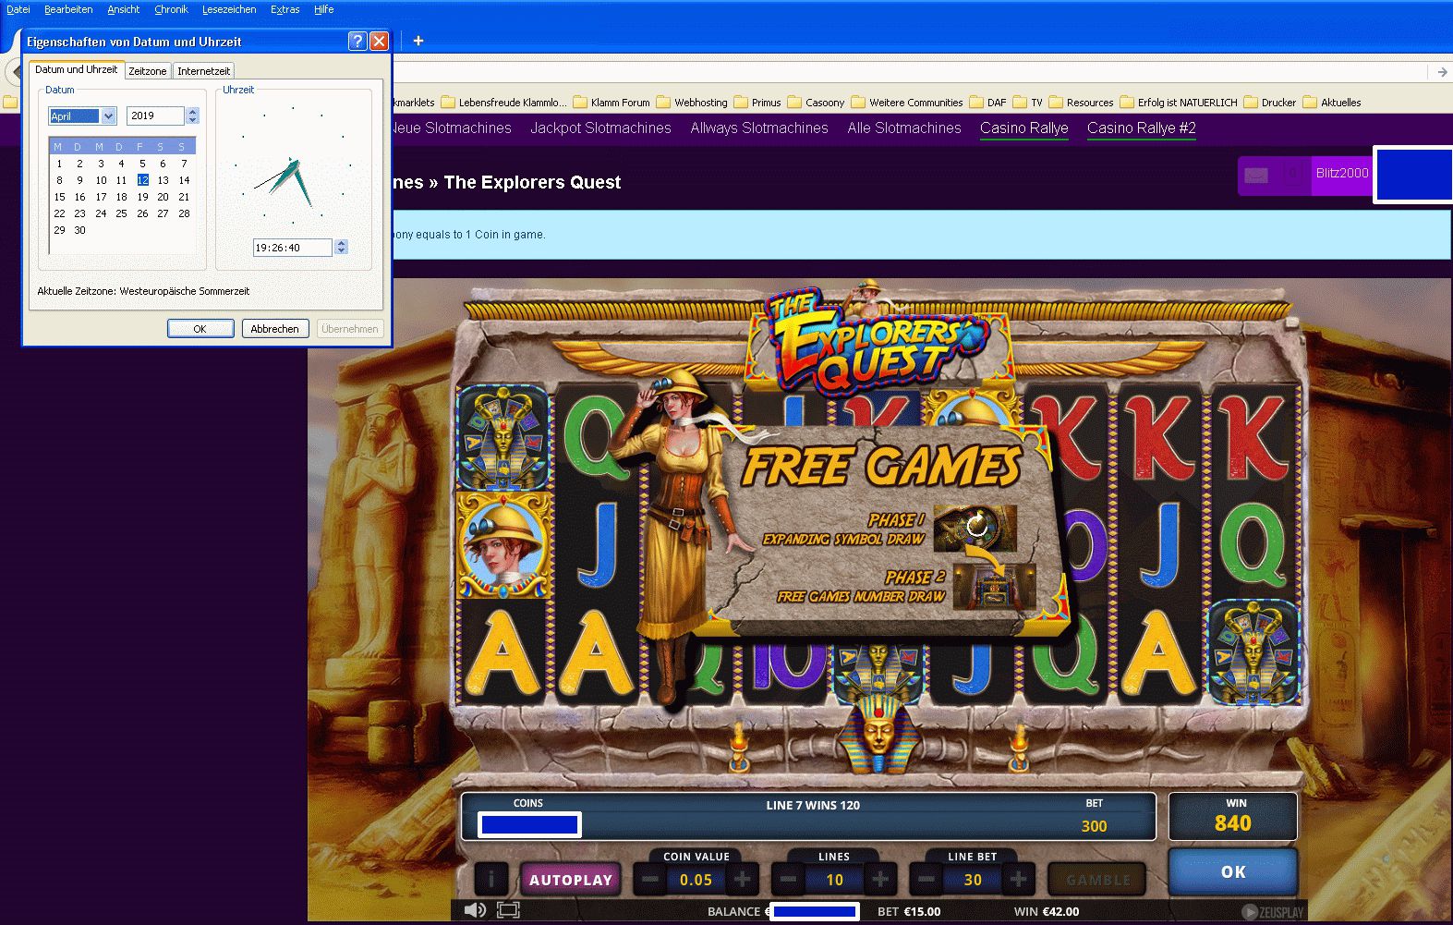
Task: Select day 30 in the calendar
Action: click(x=79, y=230)
